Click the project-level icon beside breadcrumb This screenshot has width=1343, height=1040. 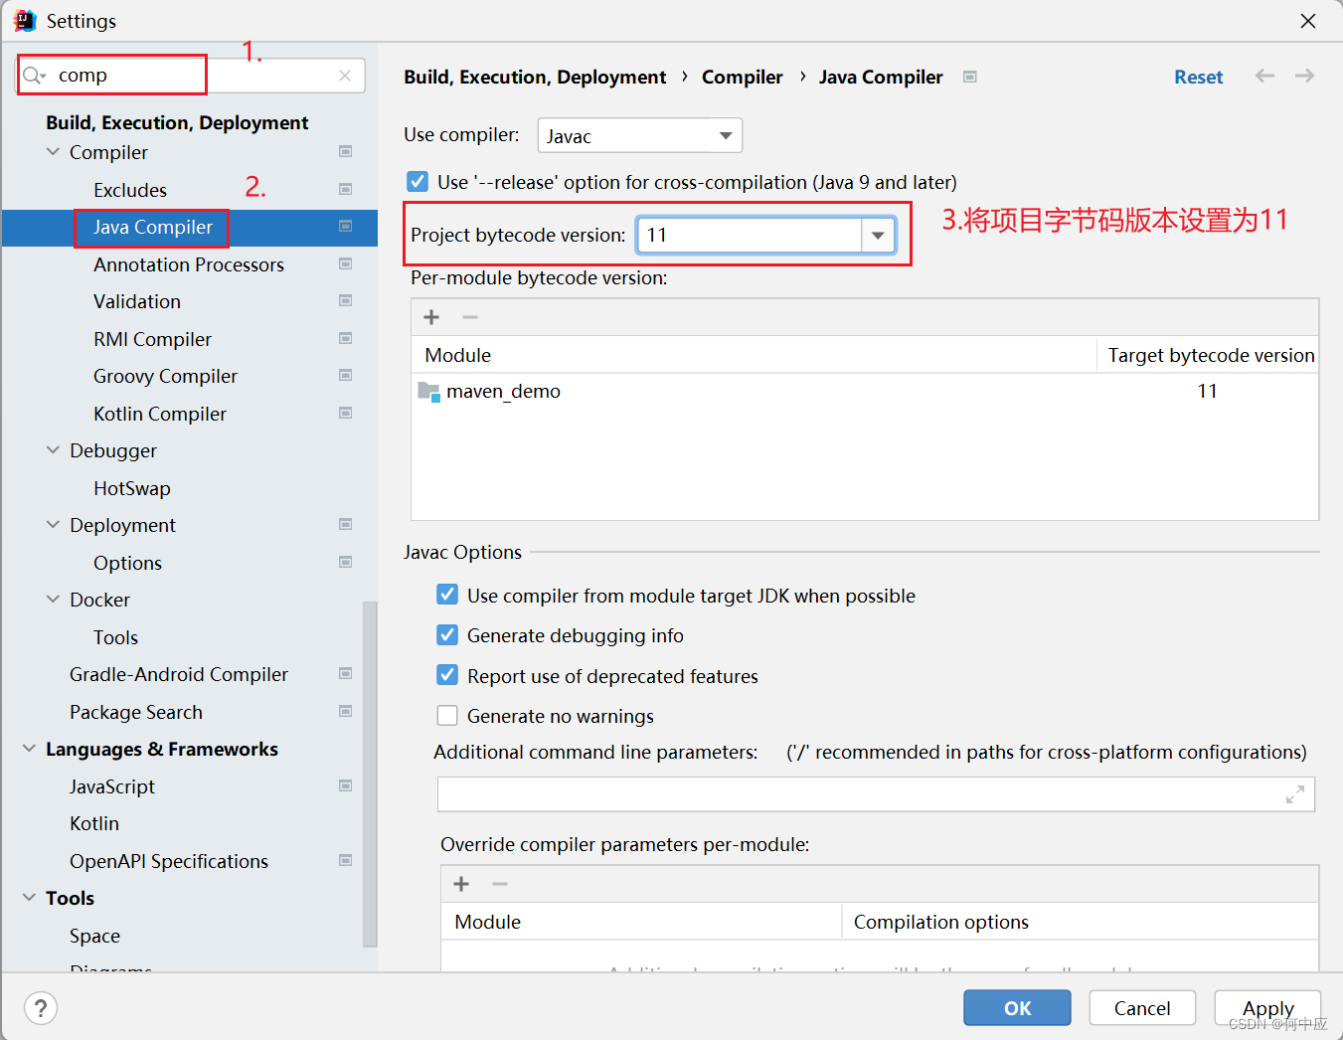click(x=970, y=77)
